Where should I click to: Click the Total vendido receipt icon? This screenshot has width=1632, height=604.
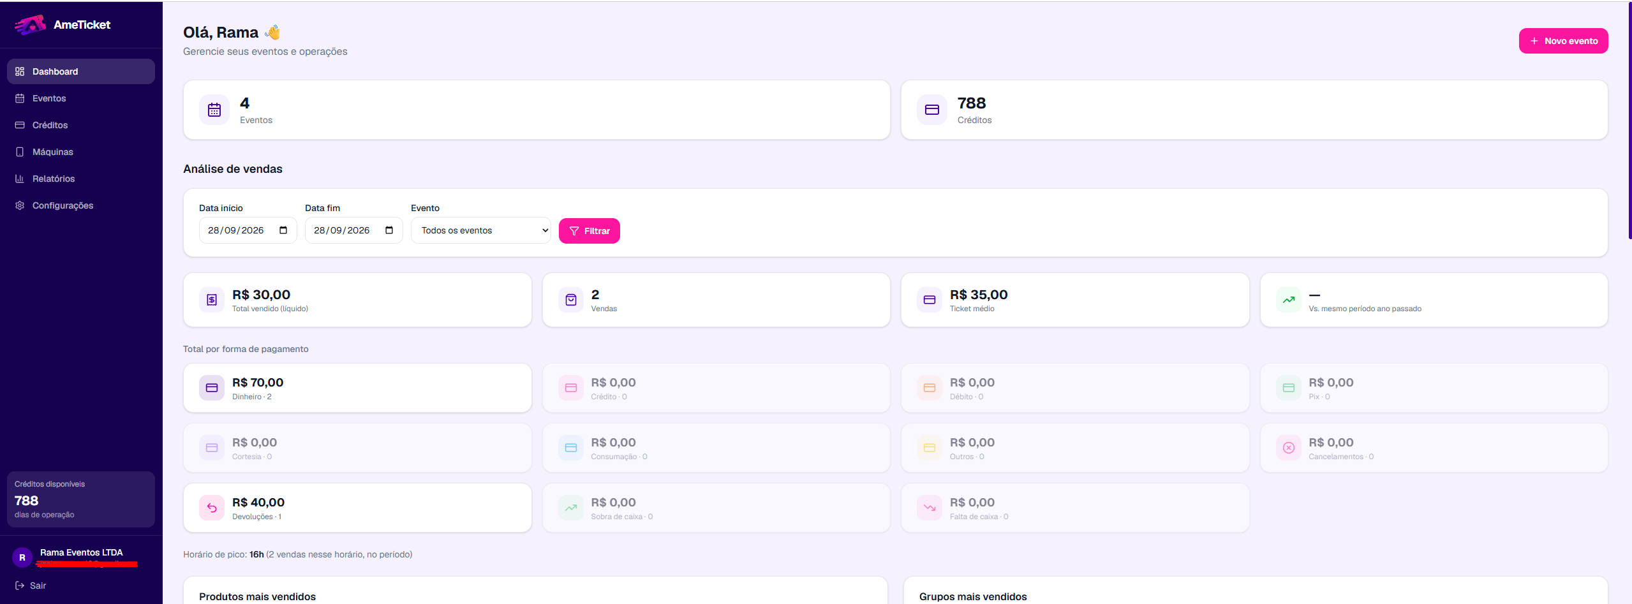[212, 300]
